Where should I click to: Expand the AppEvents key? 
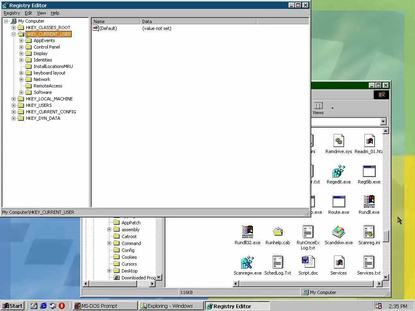[21, 40]
